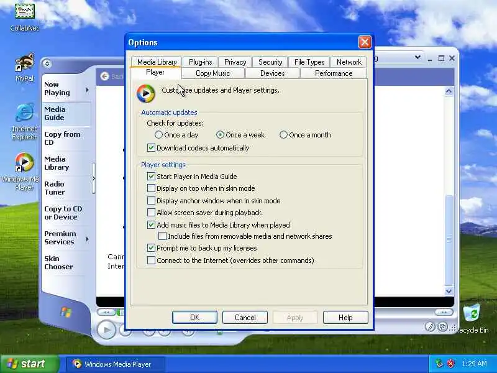Open the Devices tab
The width and height of the screenshot is (497, 373).
272,73
